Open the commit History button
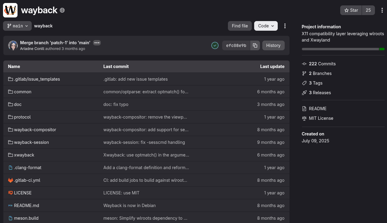The image size is (387, 223). tap(273, 45)
